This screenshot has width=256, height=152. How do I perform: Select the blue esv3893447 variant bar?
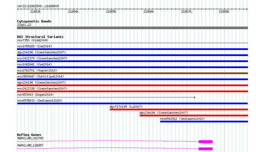pyautogui.click(x=132, y=79)
